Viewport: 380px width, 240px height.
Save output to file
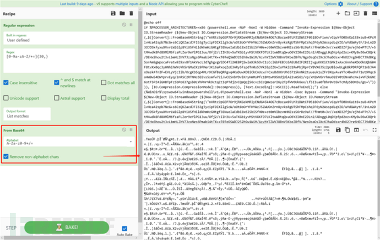coord(338,130)
